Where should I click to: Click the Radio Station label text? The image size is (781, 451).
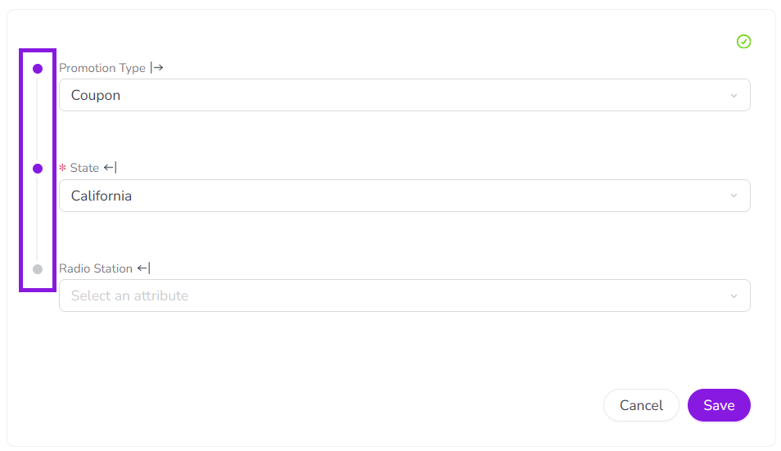[96, 268]
